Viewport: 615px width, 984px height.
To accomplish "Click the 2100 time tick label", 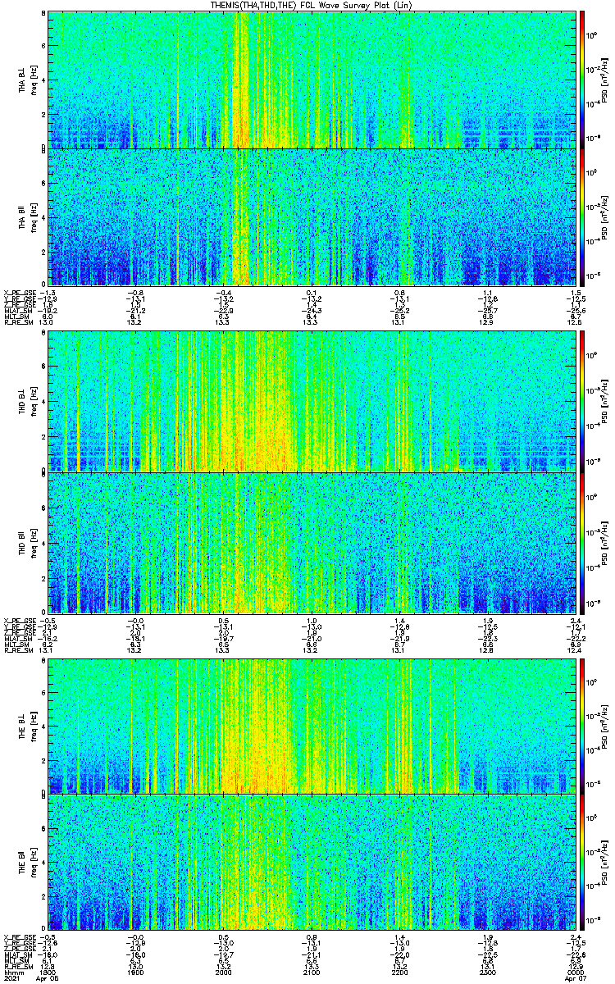I will [x=312, y=973].
